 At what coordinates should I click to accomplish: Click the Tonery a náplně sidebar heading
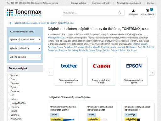(x=25, y=68)
